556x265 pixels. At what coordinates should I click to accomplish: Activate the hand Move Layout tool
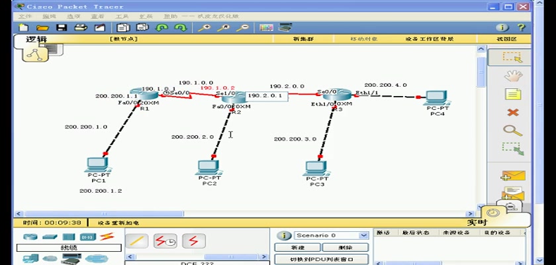(512, 76)
